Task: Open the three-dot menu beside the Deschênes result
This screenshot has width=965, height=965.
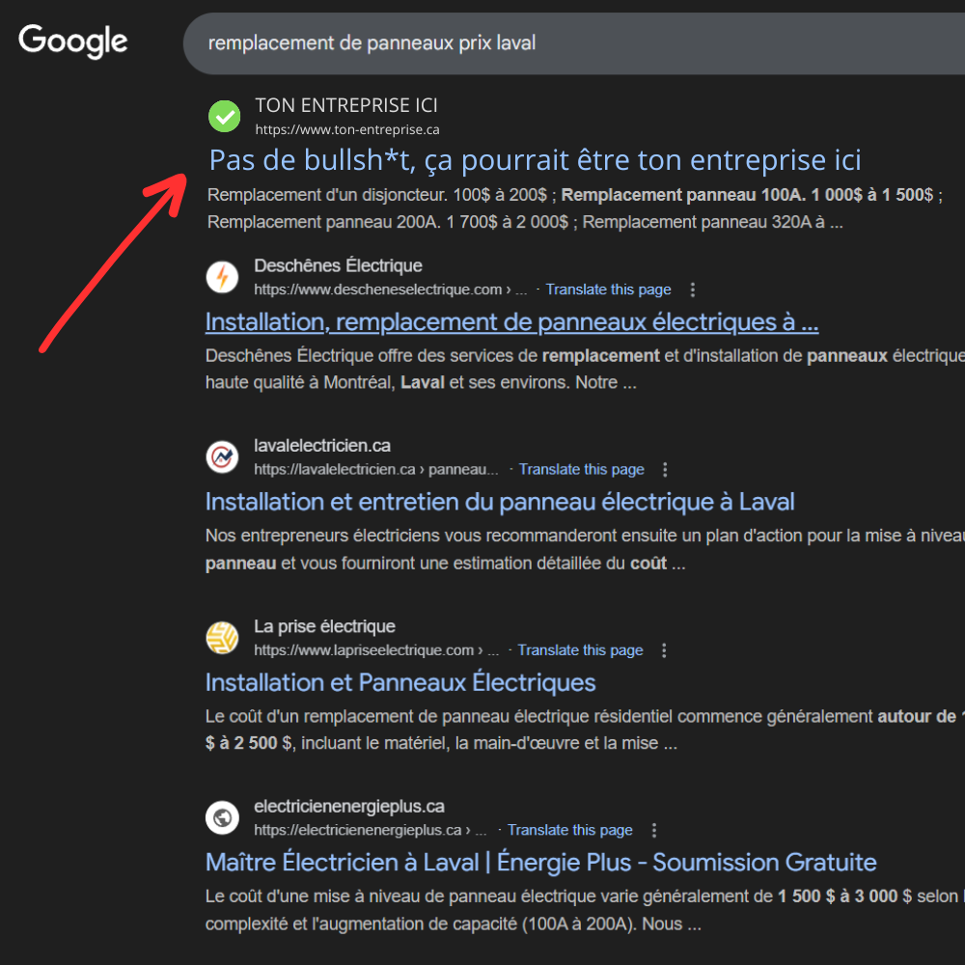Action: tap(692, 289)
